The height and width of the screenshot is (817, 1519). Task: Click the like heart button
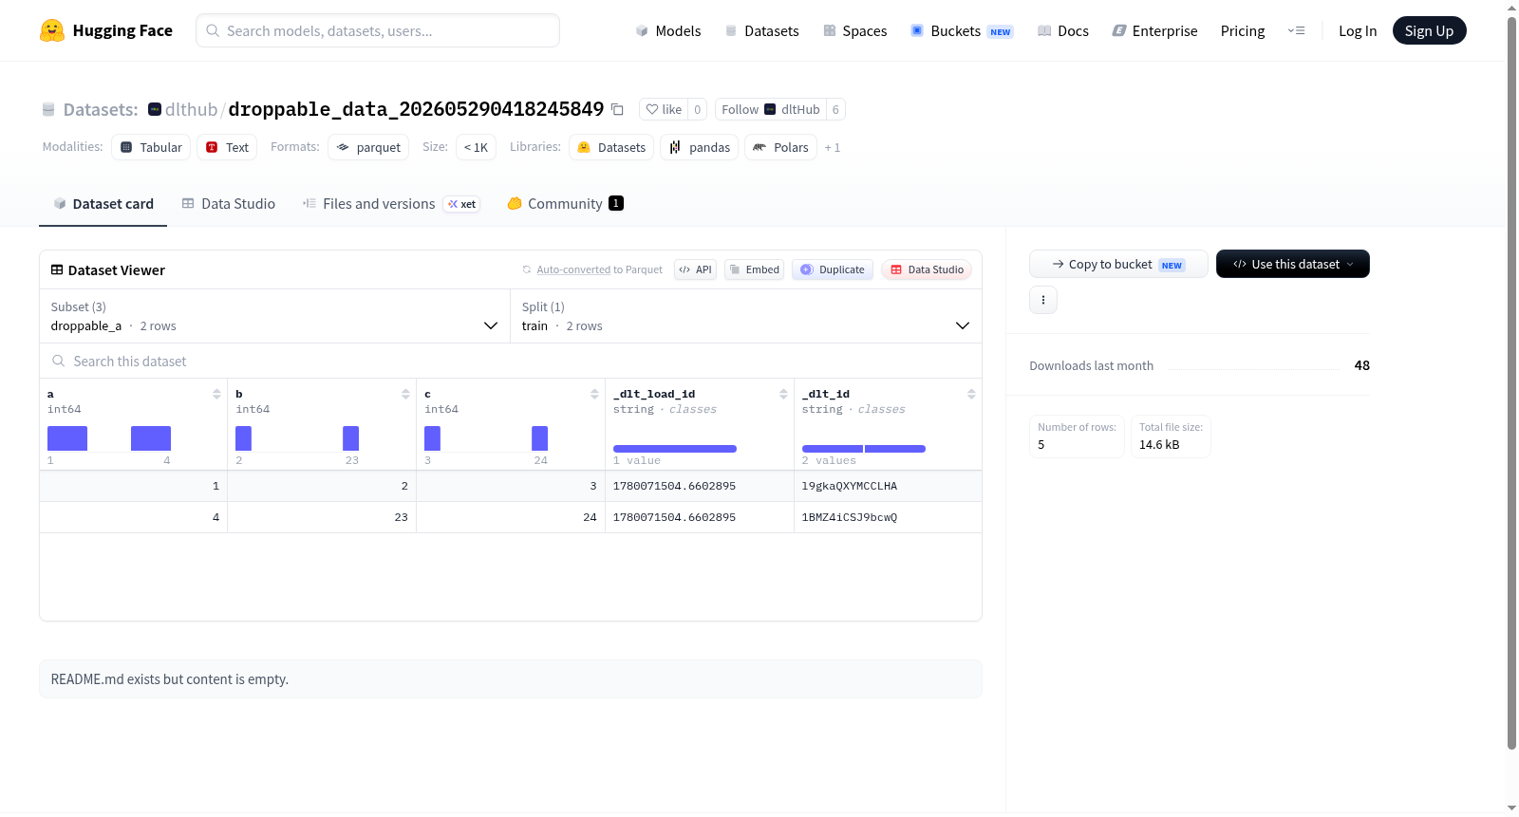tap(664, 109)
